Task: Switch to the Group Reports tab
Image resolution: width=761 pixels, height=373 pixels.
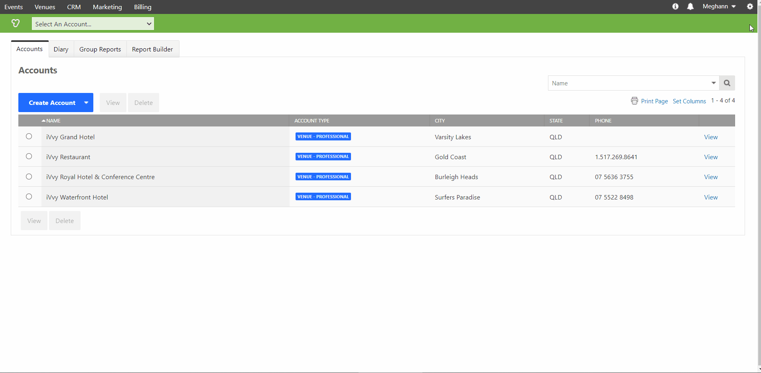Action: coord(100,49)
